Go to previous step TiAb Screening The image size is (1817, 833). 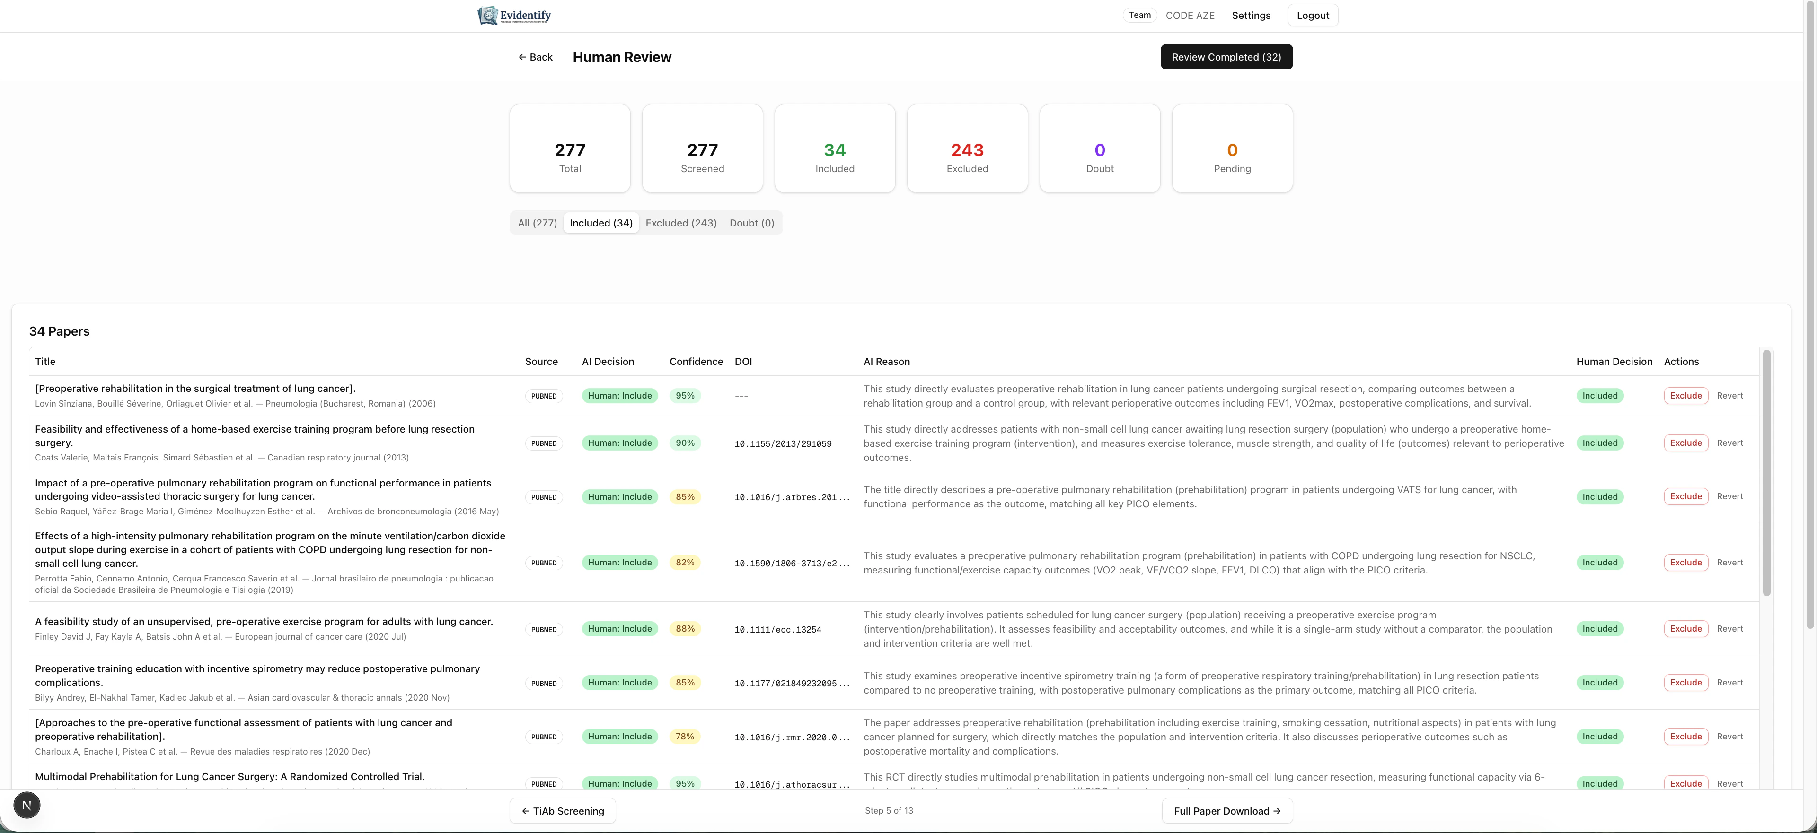[563, 811]
